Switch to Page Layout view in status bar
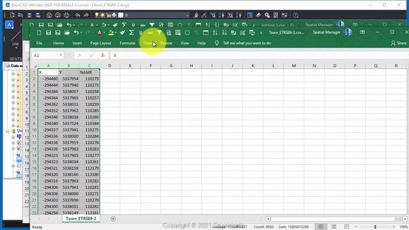The height and width of the screenshot is (230, 409). click(334, 227)
